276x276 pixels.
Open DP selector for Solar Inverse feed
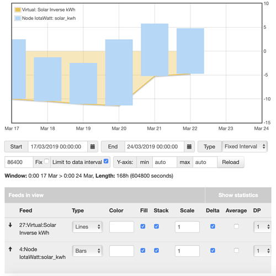pos(262,227)
